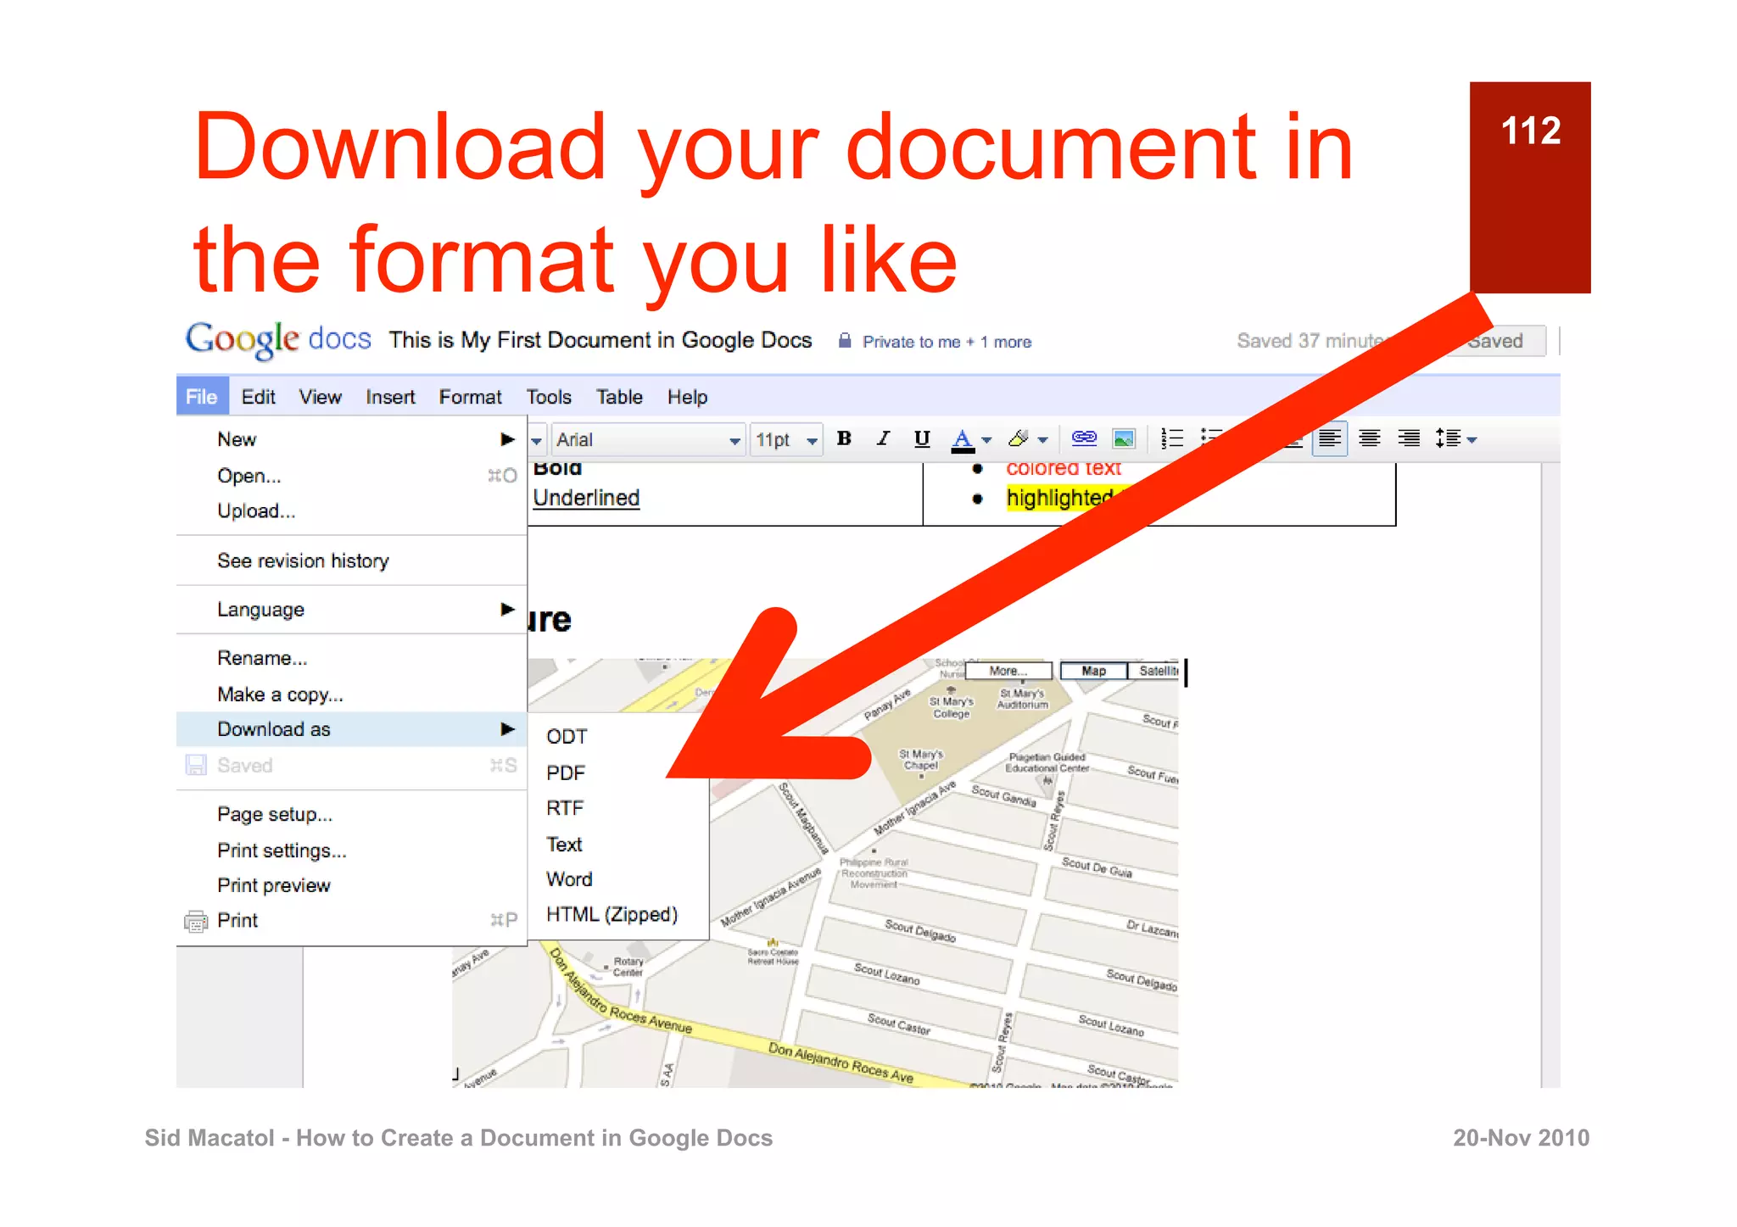Choose Make a copy...
Viewport: 1737px width, 1227px height.
[352, 694]
